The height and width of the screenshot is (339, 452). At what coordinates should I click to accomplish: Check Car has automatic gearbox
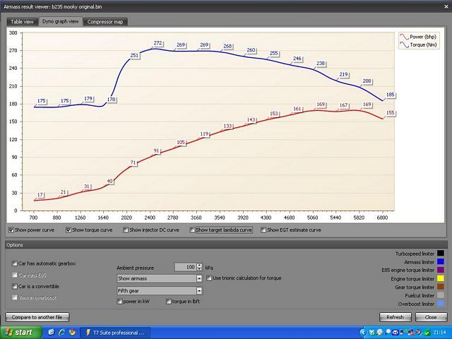[15, 263]
